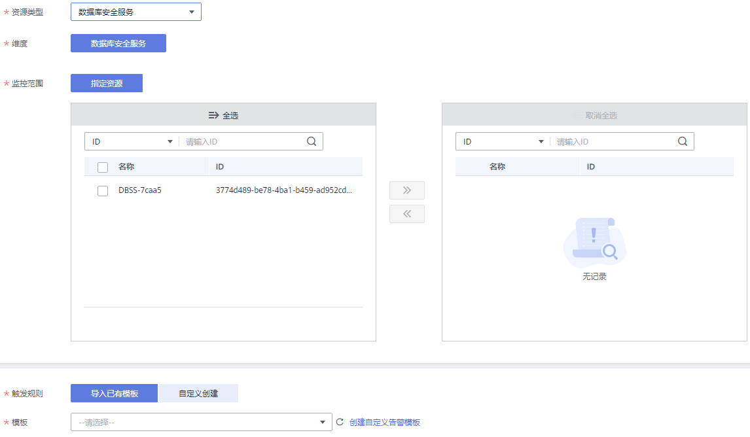Click 取消全选 header in right panel
750x437 pixels.
[594, 115]
